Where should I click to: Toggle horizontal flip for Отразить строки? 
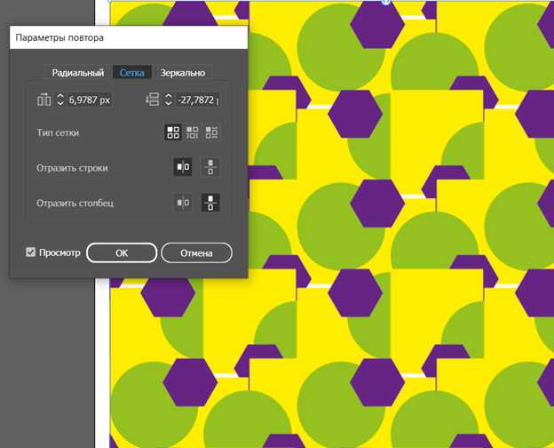(183, 167)
